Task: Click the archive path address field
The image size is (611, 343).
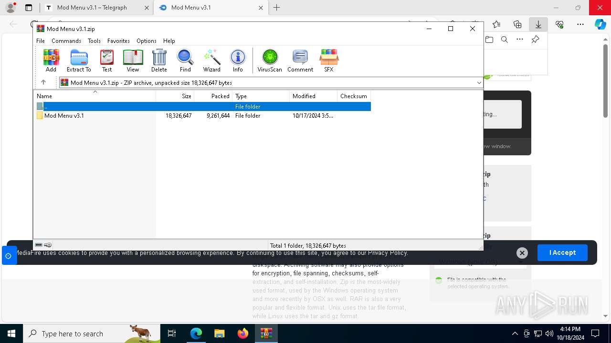Action: pos(271,83)
